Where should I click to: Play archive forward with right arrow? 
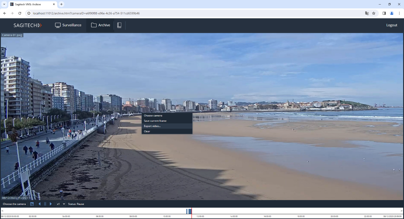point(51,204)
